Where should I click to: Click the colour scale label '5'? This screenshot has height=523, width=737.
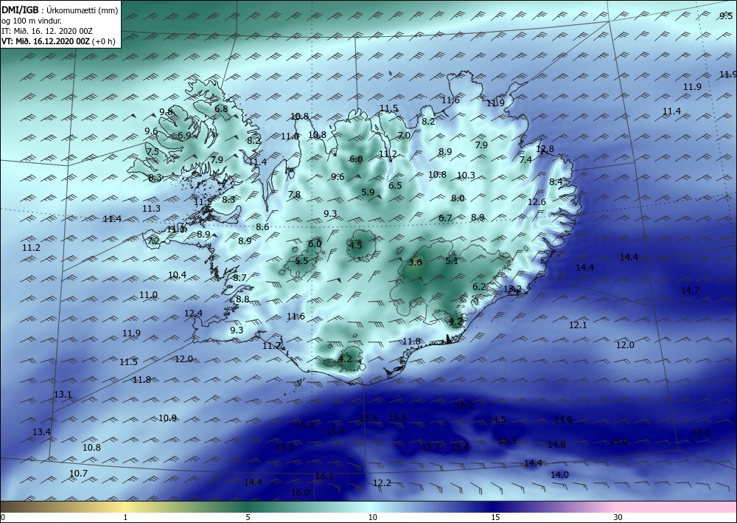click(248, 517)
